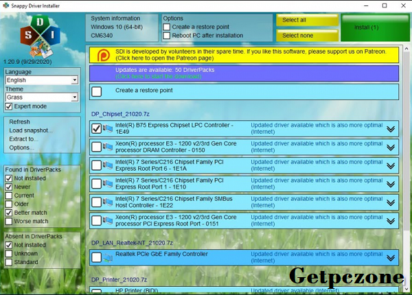
Task: Open the Language dropdown
Action: point(42,80)
